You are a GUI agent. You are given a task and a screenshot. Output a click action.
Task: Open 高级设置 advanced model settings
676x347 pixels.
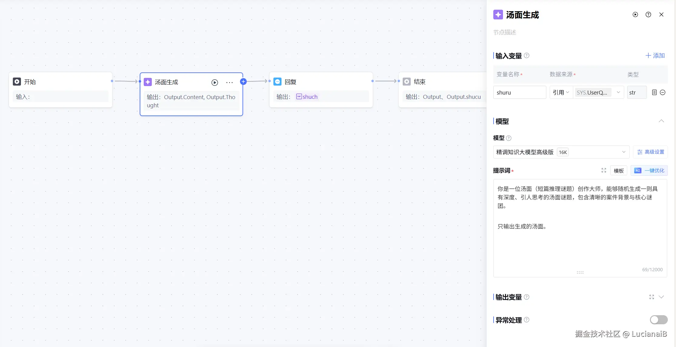click(650, 152)
